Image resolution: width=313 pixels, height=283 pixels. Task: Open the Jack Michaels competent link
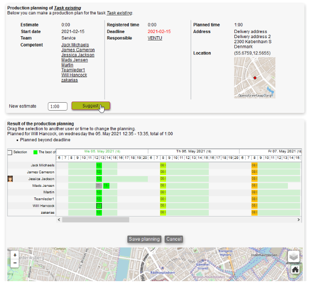point(75,45)
